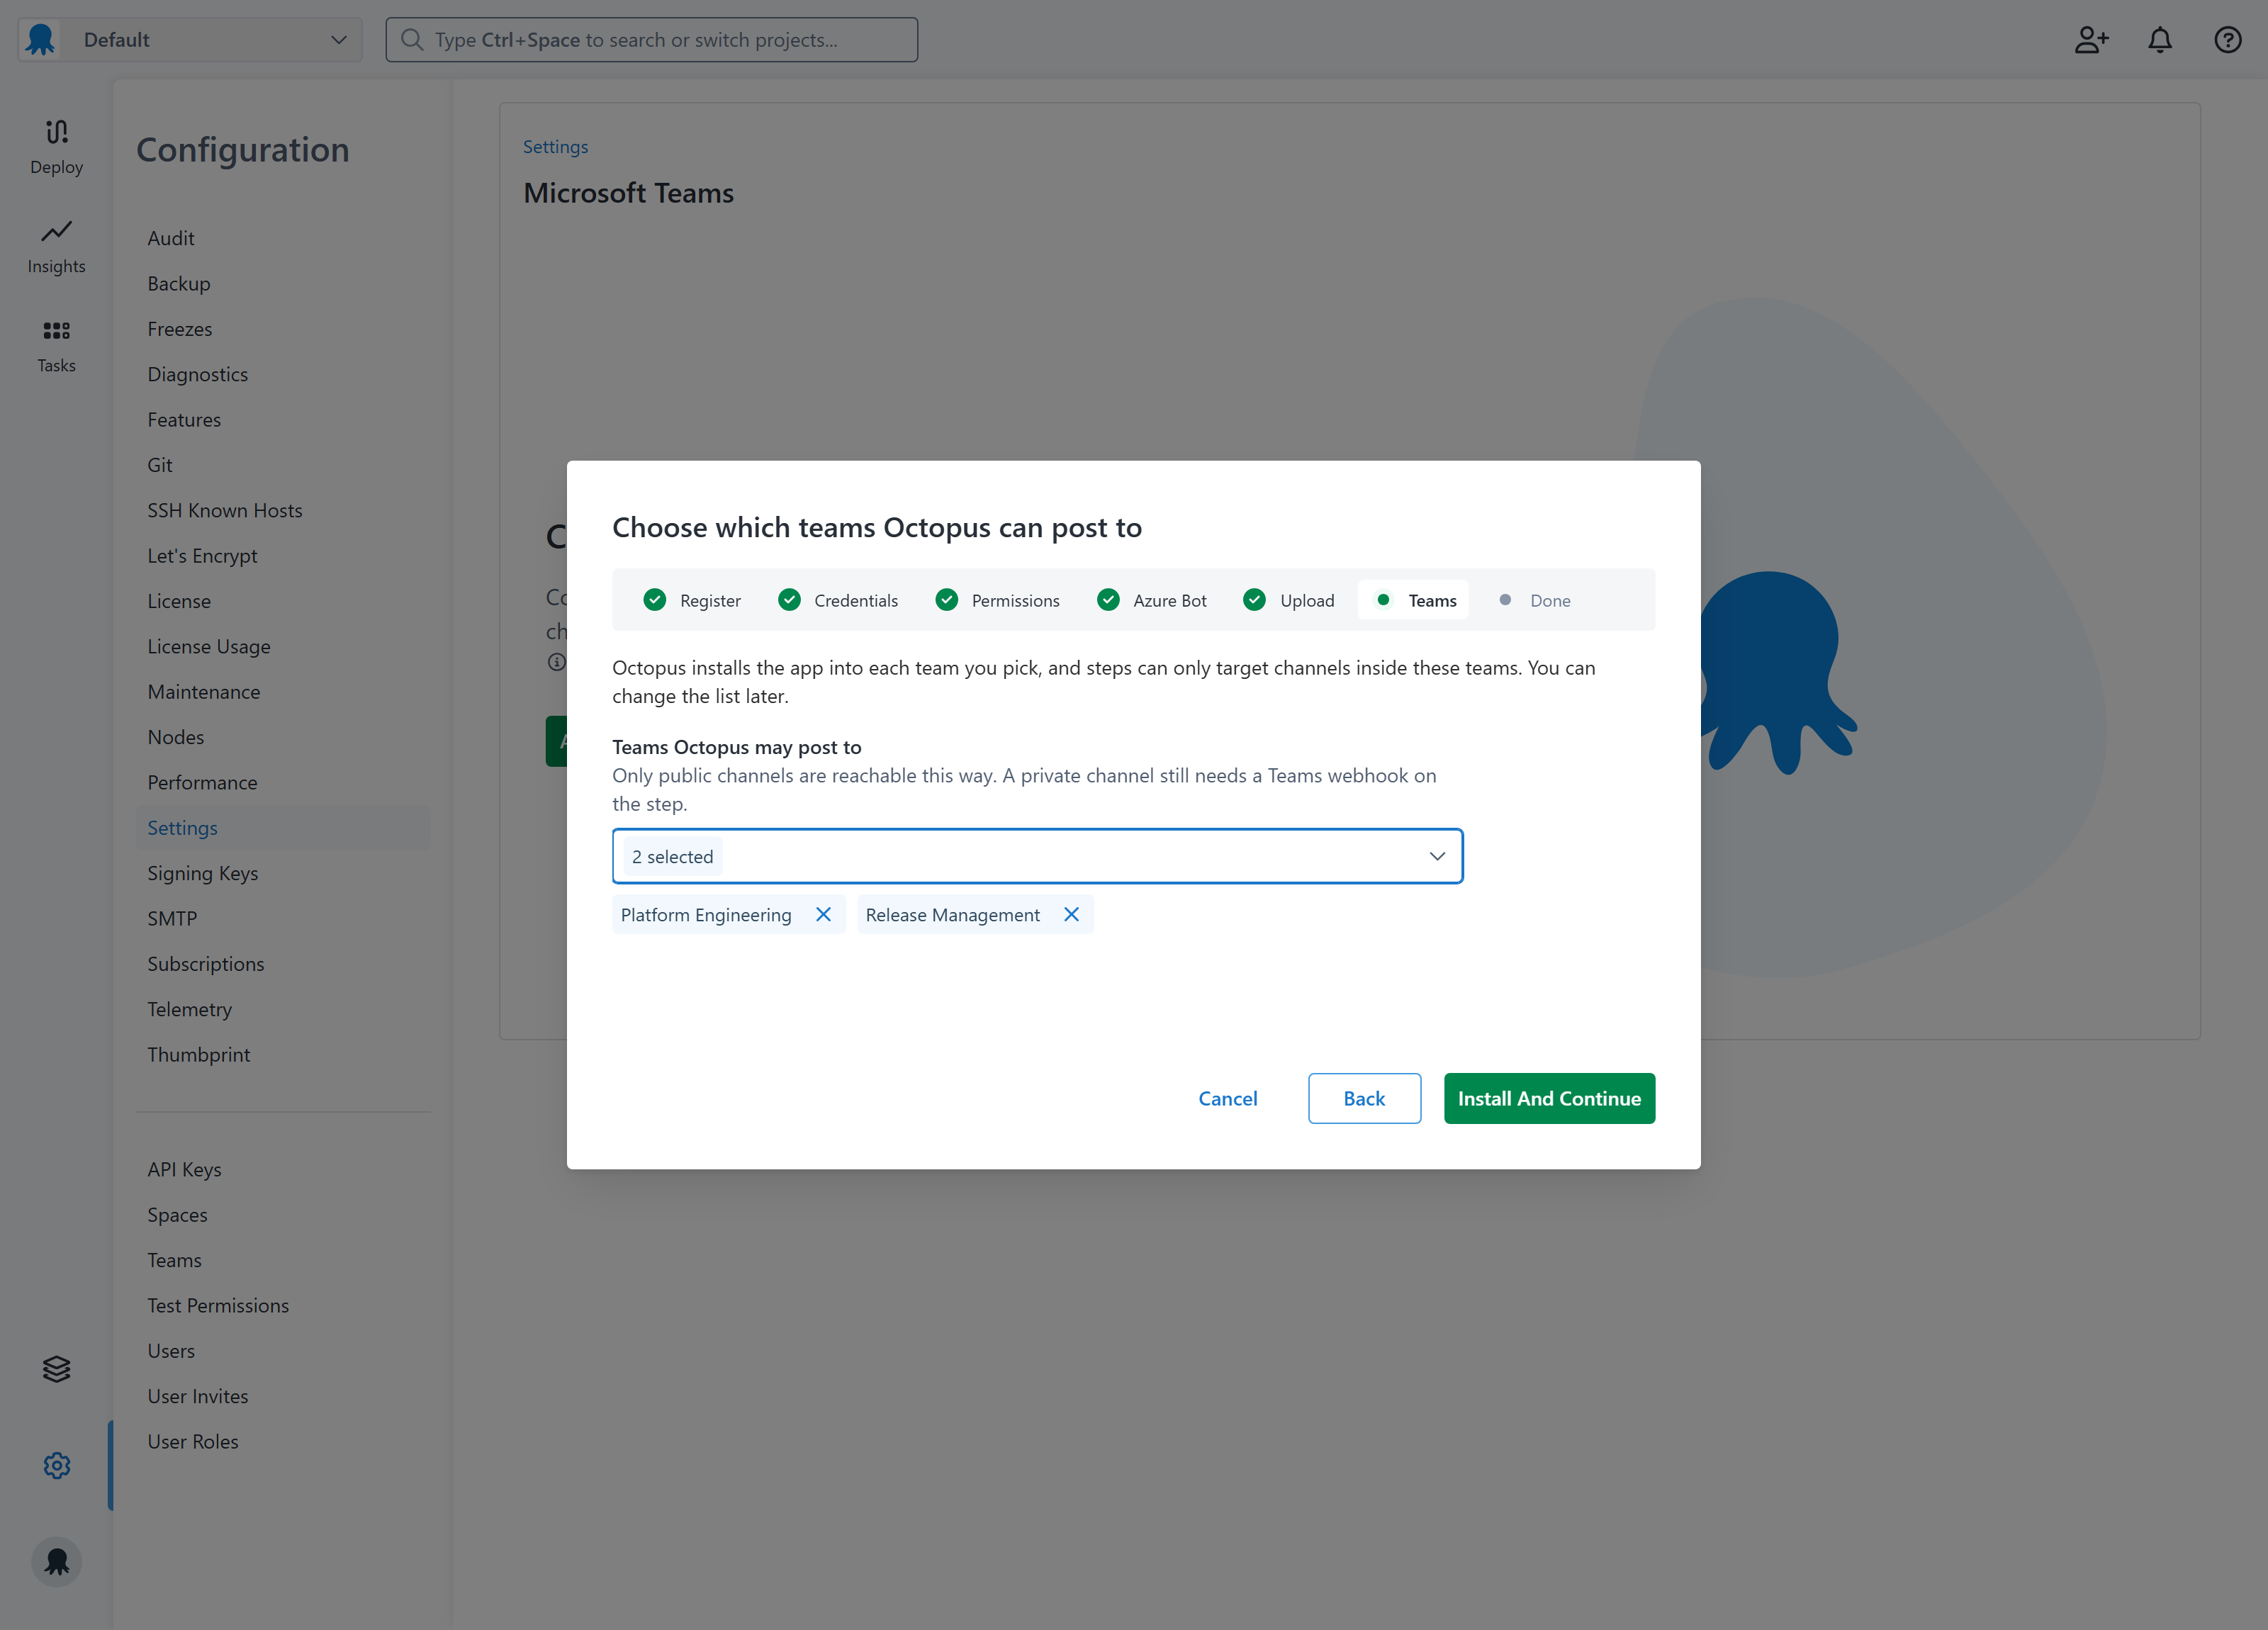This screenshot has width=2268, height=1630.
Task: Go to the Azure Bot wizard step
Action: (x=1152, y=600)
